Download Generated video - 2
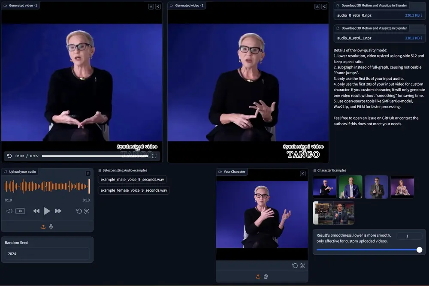The height and width of the screenshot is (286, 429). tap(317, 6)
